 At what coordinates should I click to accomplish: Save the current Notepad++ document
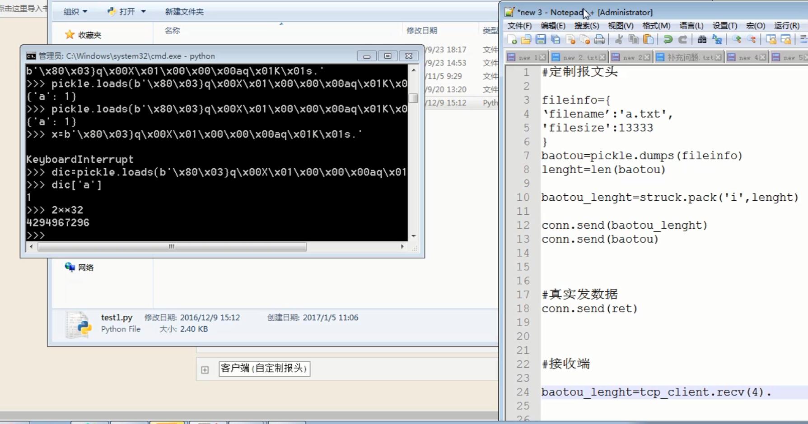tap(541, 40)
